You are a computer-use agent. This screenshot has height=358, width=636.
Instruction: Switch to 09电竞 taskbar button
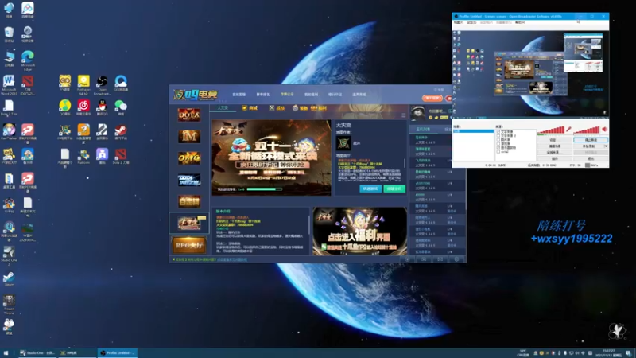pos(77,353)
